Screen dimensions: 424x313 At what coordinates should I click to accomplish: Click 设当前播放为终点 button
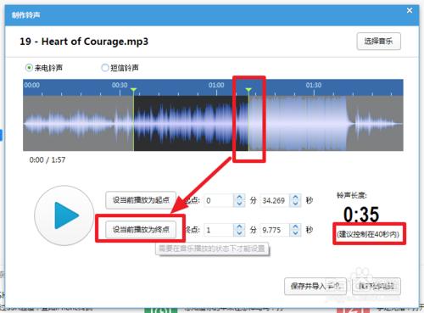pos(141,229)
